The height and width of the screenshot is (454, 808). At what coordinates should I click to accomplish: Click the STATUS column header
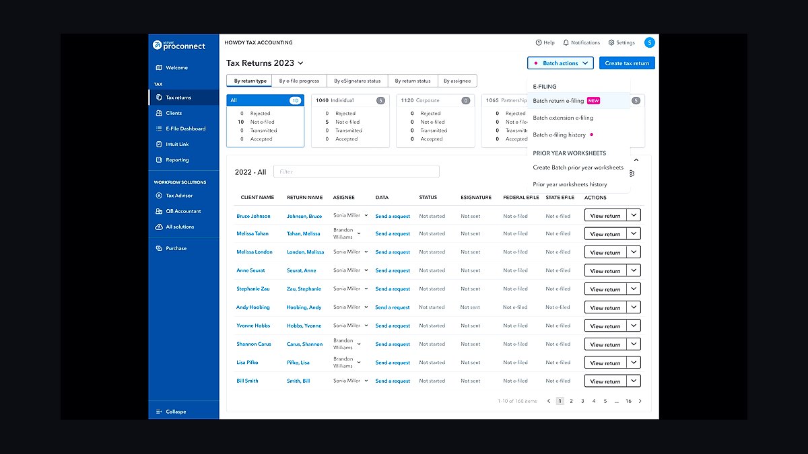point(428,198)
